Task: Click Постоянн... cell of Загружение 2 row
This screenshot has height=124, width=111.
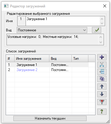Action: pyautogui.click(x=60, y=70)
